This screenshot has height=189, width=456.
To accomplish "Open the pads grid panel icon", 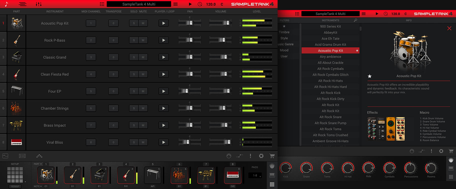I will point(22,156).
